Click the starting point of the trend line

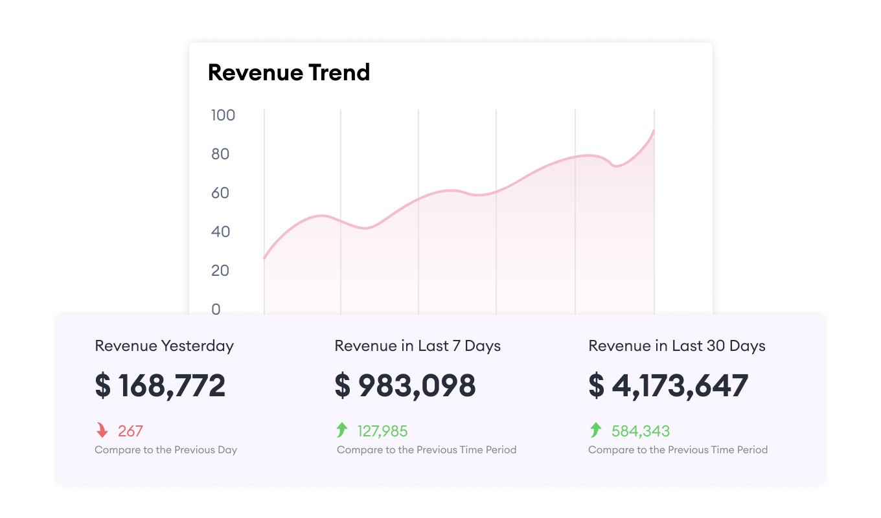(264, 258)
